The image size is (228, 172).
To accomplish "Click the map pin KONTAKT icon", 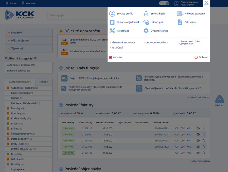I will pos(23,3).
